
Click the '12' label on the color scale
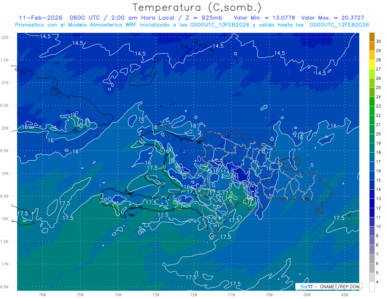(x=379, y=208)
